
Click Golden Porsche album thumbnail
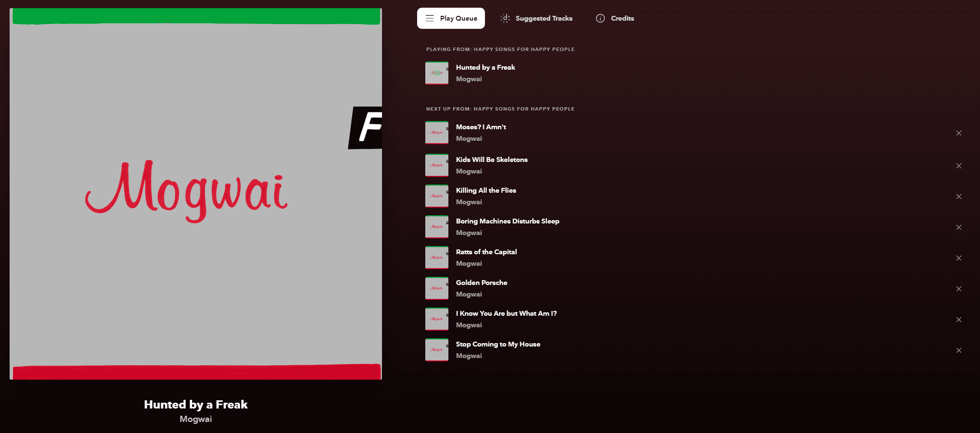(437, 288)
